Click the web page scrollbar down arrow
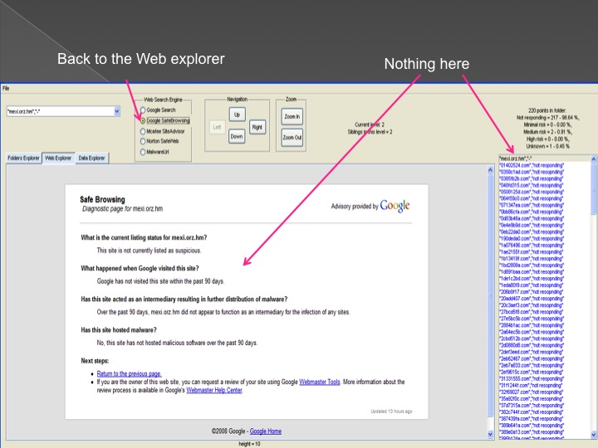This screenshot has height=448, width=598. [491, 434]
